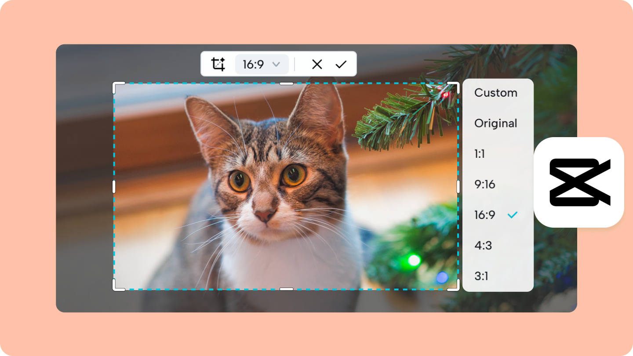Choose Custom from the ratio menu
The height and width of the screenshot is (356, 633).
tap(496, 93)
